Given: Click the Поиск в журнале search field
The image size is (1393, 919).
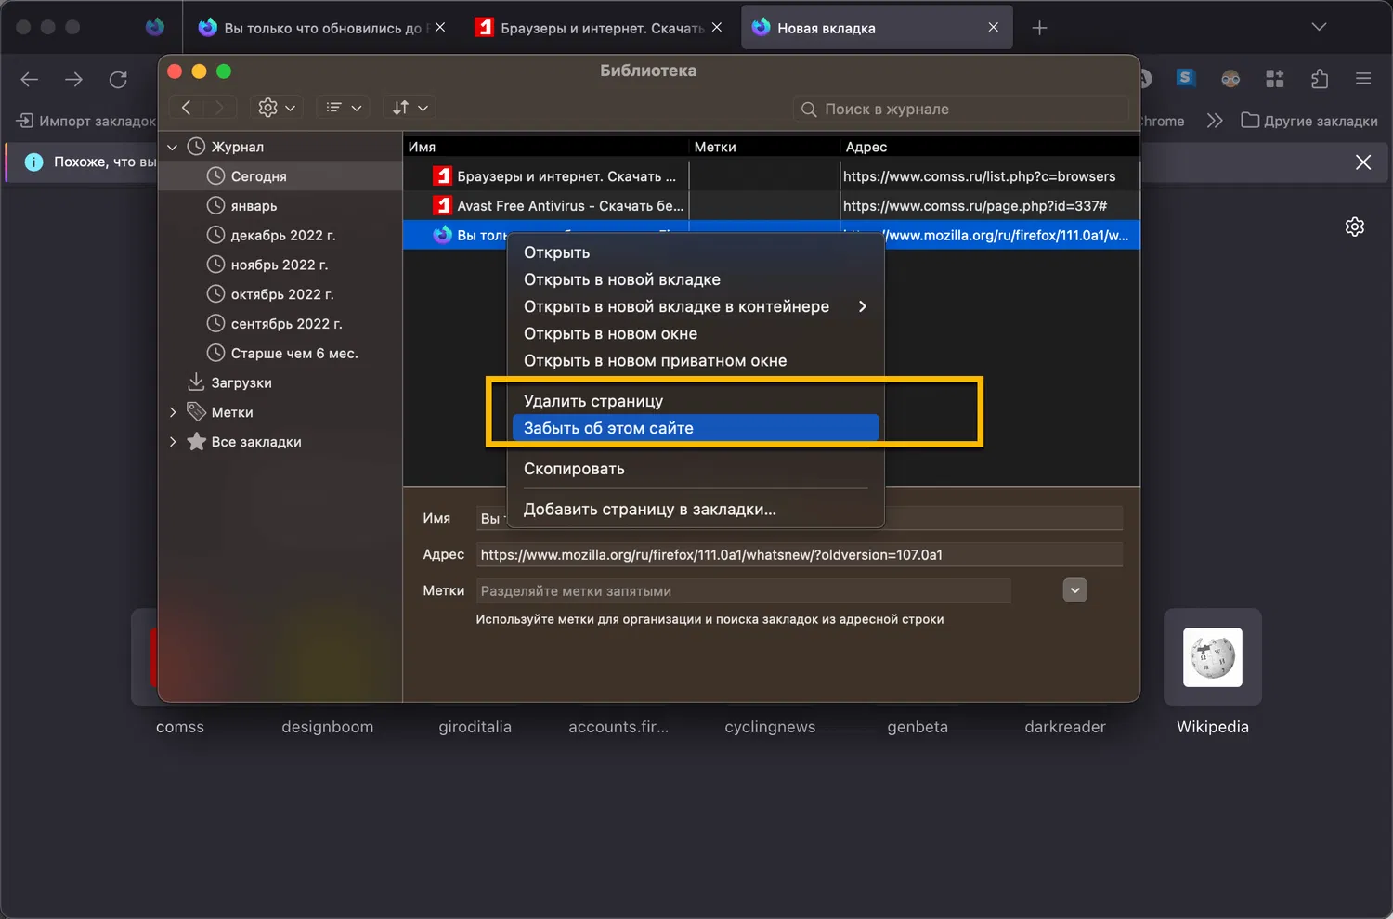Looking at the screenshot, I should pyautogui.click(x=960, y=109).
